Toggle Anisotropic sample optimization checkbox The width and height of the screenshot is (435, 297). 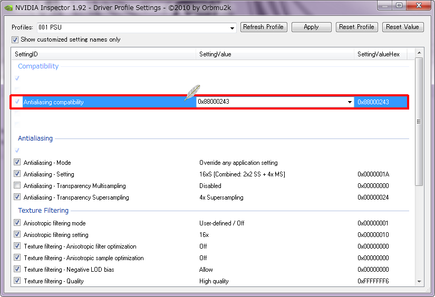coord(17,258)
